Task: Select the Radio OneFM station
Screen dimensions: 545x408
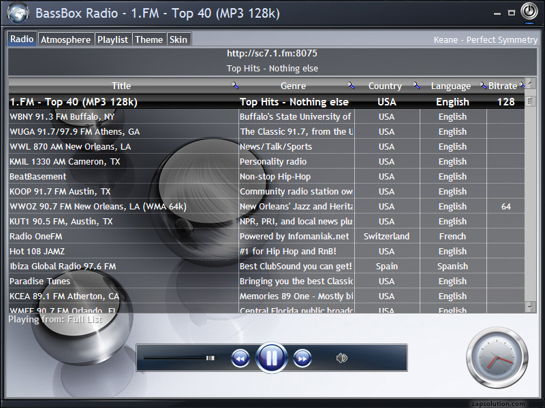Action: 266,236
